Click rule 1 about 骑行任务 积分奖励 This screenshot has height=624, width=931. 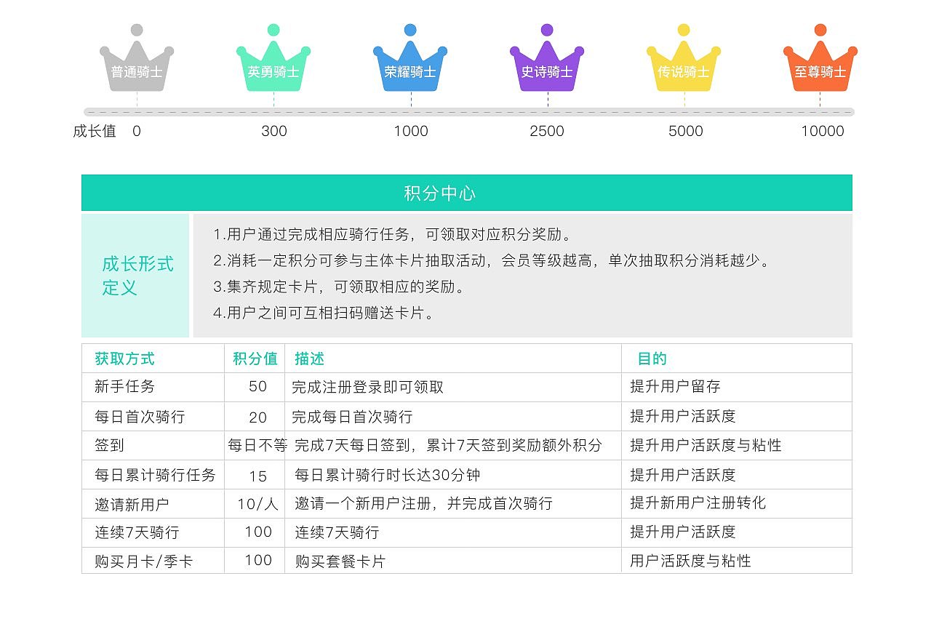(x=393, y=235)
